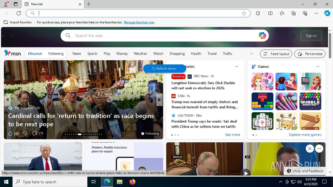This screenshot has height=187, width=333.
Task: Open Manage favorites now link
Action: point(139,22)
